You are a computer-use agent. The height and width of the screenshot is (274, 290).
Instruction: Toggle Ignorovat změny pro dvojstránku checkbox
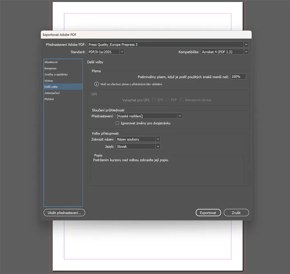tap(117, 123)
